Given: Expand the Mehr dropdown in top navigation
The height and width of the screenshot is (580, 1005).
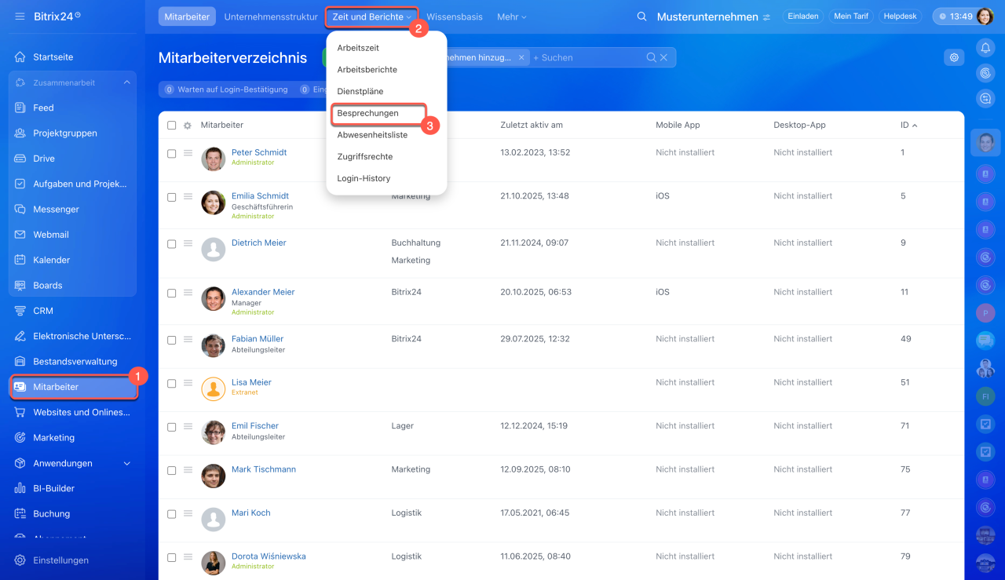Looking at the screenshot, I should click(511, 16).
